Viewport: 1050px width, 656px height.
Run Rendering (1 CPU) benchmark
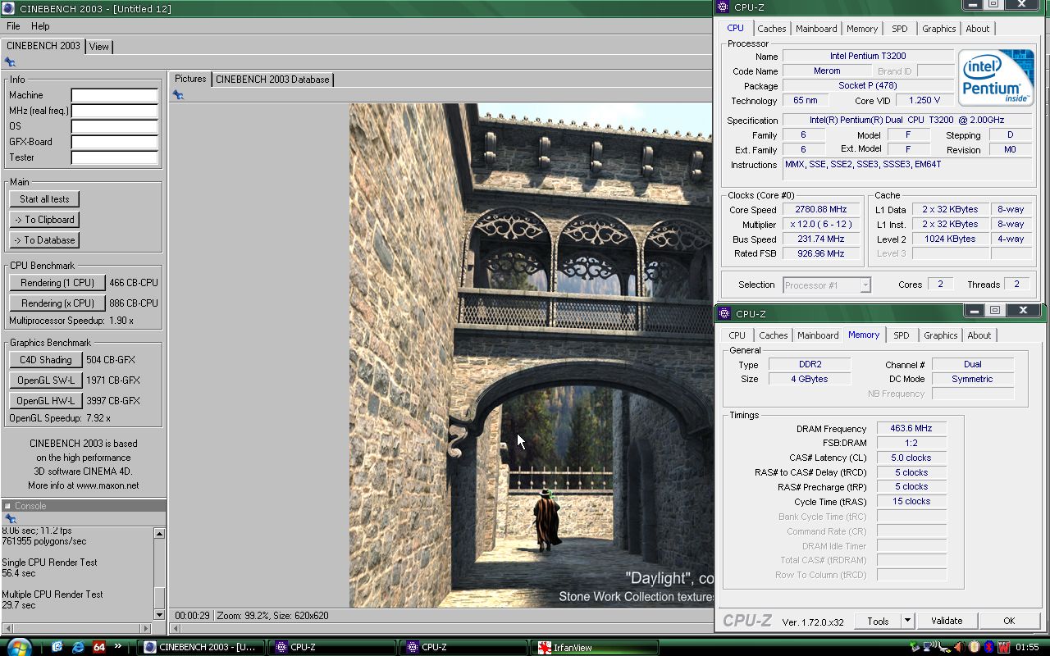click(57, 283)
